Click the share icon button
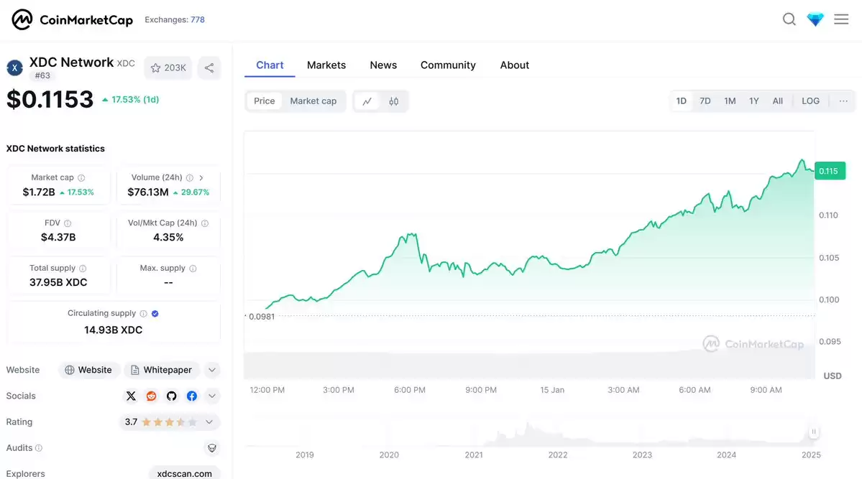The image size is (862, 479). (209, 68)
